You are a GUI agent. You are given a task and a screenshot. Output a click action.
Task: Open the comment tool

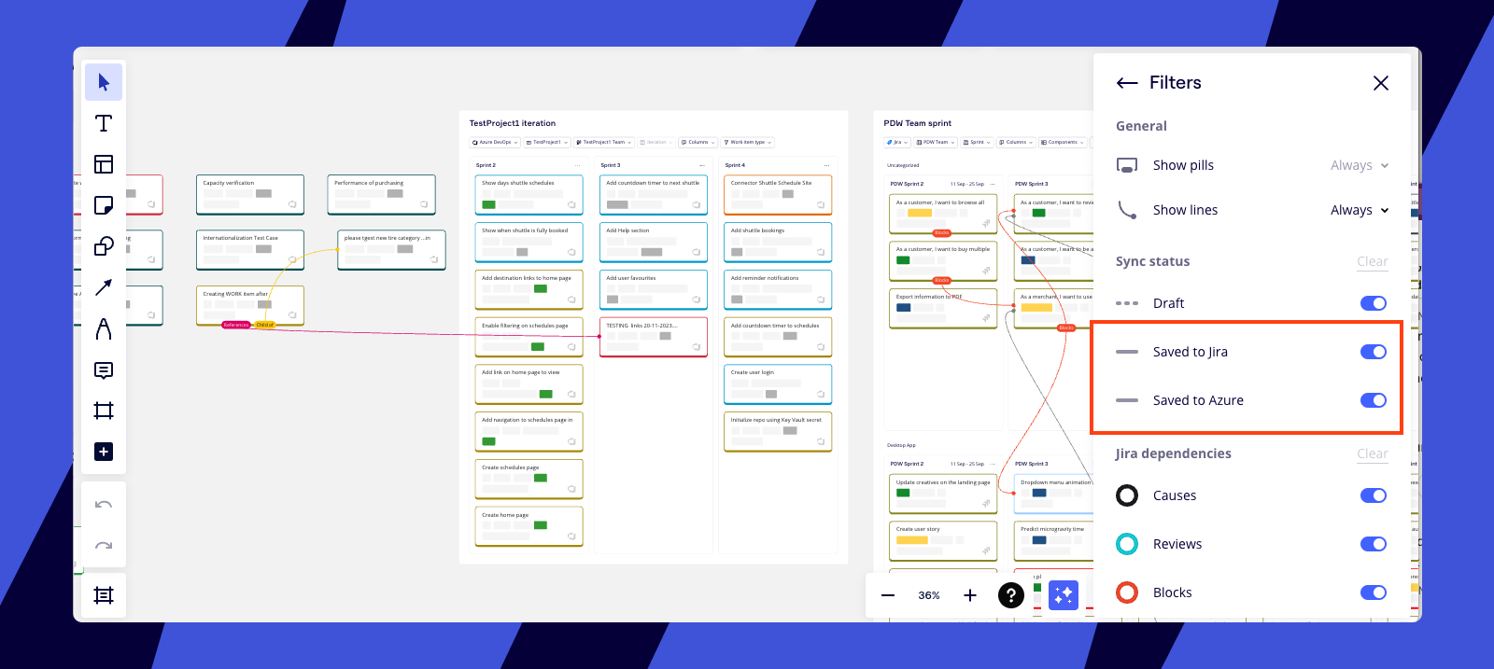pyautogui.click(x=104, y=370)
